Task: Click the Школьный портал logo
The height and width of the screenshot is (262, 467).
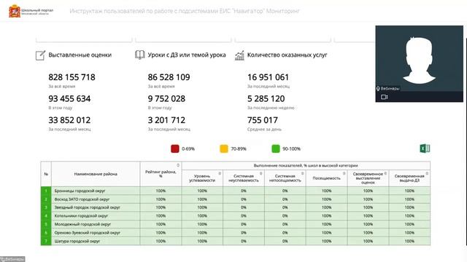Action: point(31,12)
